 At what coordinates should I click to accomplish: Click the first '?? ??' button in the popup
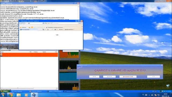(94, 77)
